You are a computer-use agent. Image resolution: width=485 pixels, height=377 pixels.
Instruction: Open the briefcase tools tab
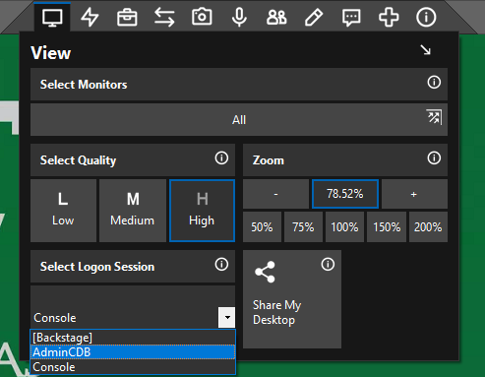click(127, 17)
